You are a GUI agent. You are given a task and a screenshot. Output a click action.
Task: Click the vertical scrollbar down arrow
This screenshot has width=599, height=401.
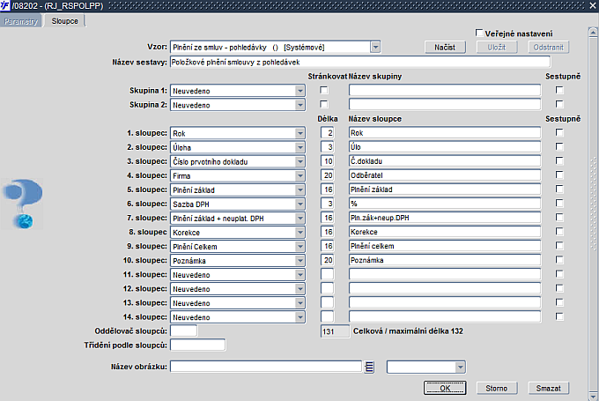[593, 395]
